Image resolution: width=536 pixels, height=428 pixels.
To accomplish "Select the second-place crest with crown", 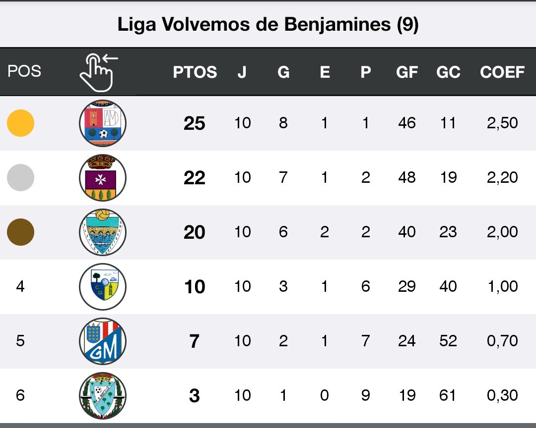I will pyautogui.click(x=103, y=177).
